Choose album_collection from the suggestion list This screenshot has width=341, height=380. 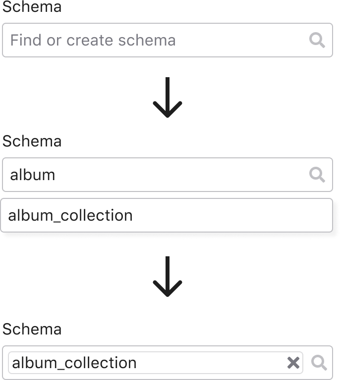[167, 215]
